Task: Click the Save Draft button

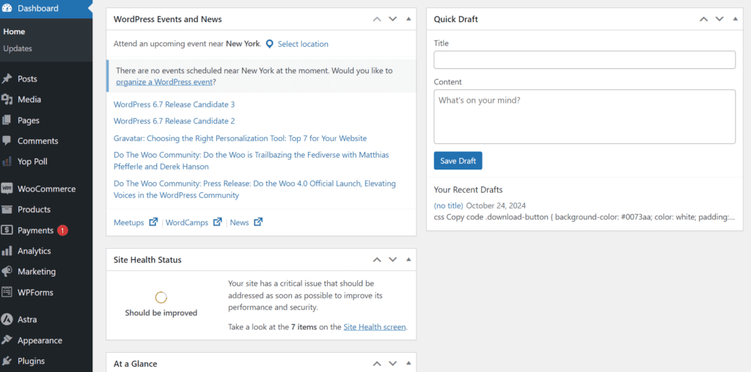Action: pos(458,161)
